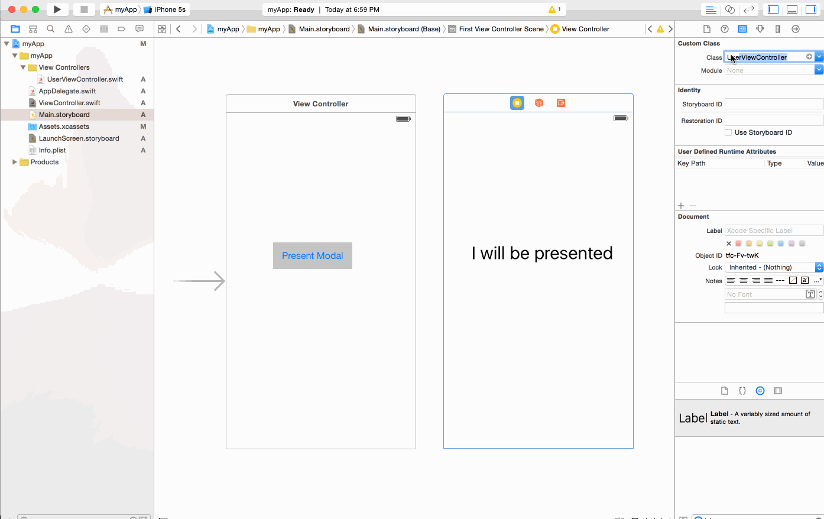Viewport: 824px width, 519px height.
Task: Show the File inspector
Action: [x=707, y=29]
